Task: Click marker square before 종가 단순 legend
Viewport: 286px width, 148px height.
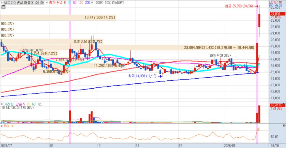Action: pos(47,3)
